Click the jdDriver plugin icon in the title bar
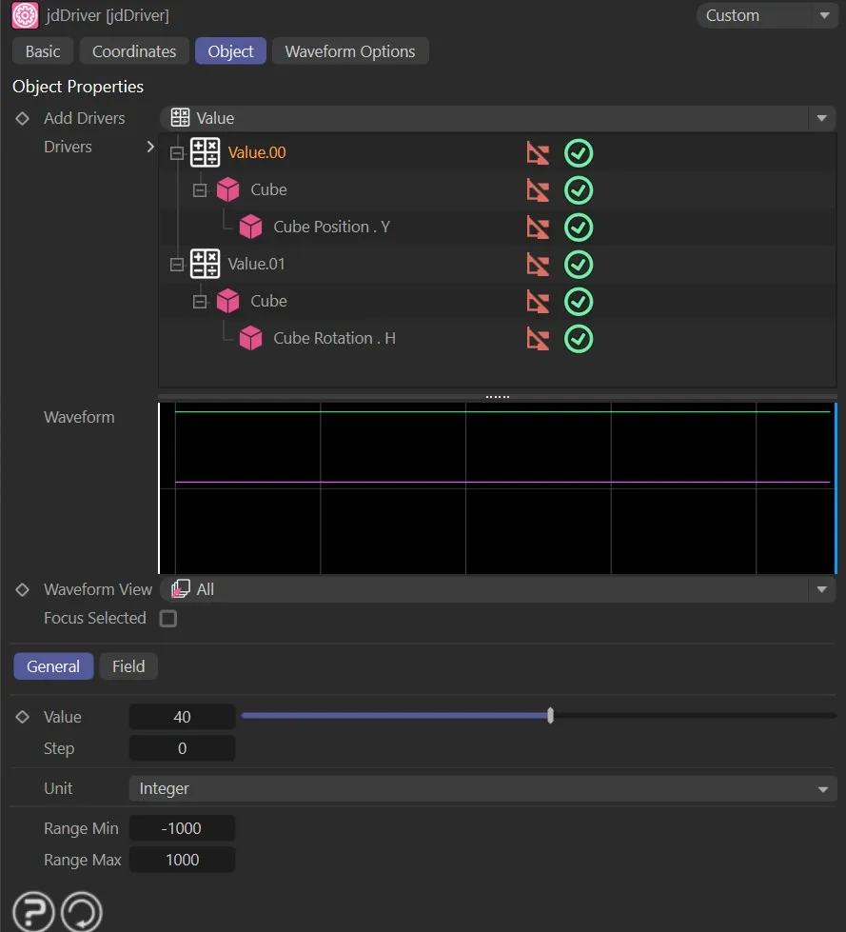Screen dimensions: 846x932 coord(24,15)
